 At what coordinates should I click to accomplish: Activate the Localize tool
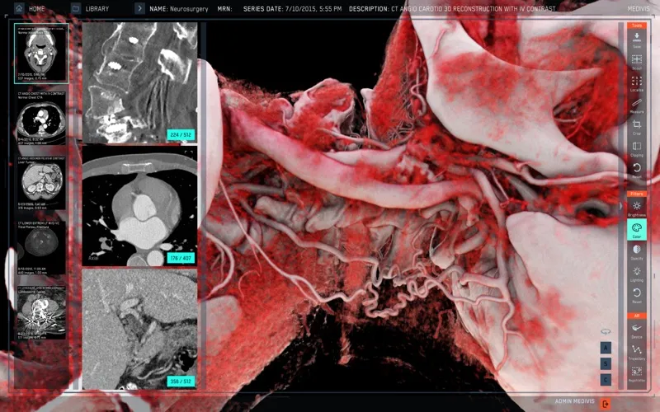[636, 83]
